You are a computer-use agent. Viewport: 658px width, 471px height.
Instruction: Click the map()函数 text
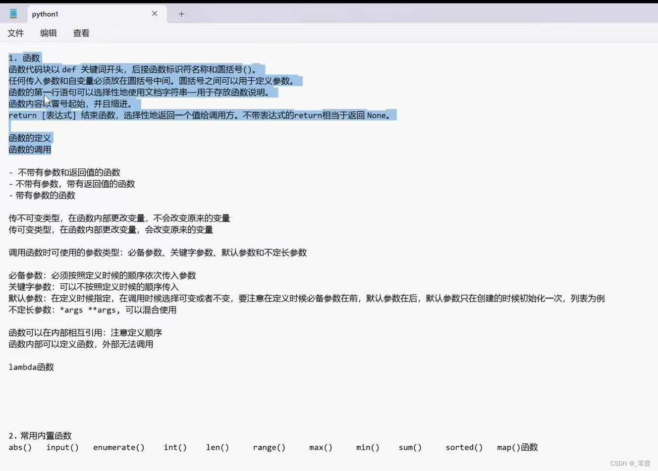517,447
